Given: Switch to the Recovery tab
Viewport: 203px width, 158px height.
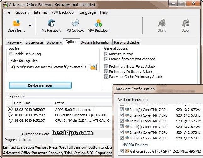Looking at the screenshot, I should point(15,42).
